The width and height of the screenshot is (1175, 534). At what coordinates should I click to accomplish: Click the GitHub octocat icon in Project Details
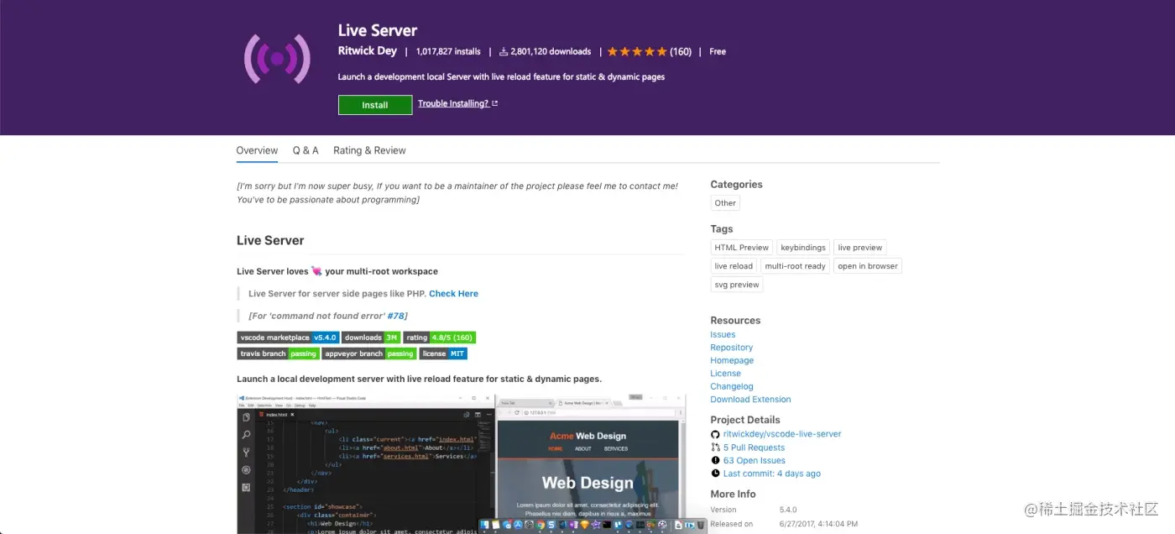[715, 434]
